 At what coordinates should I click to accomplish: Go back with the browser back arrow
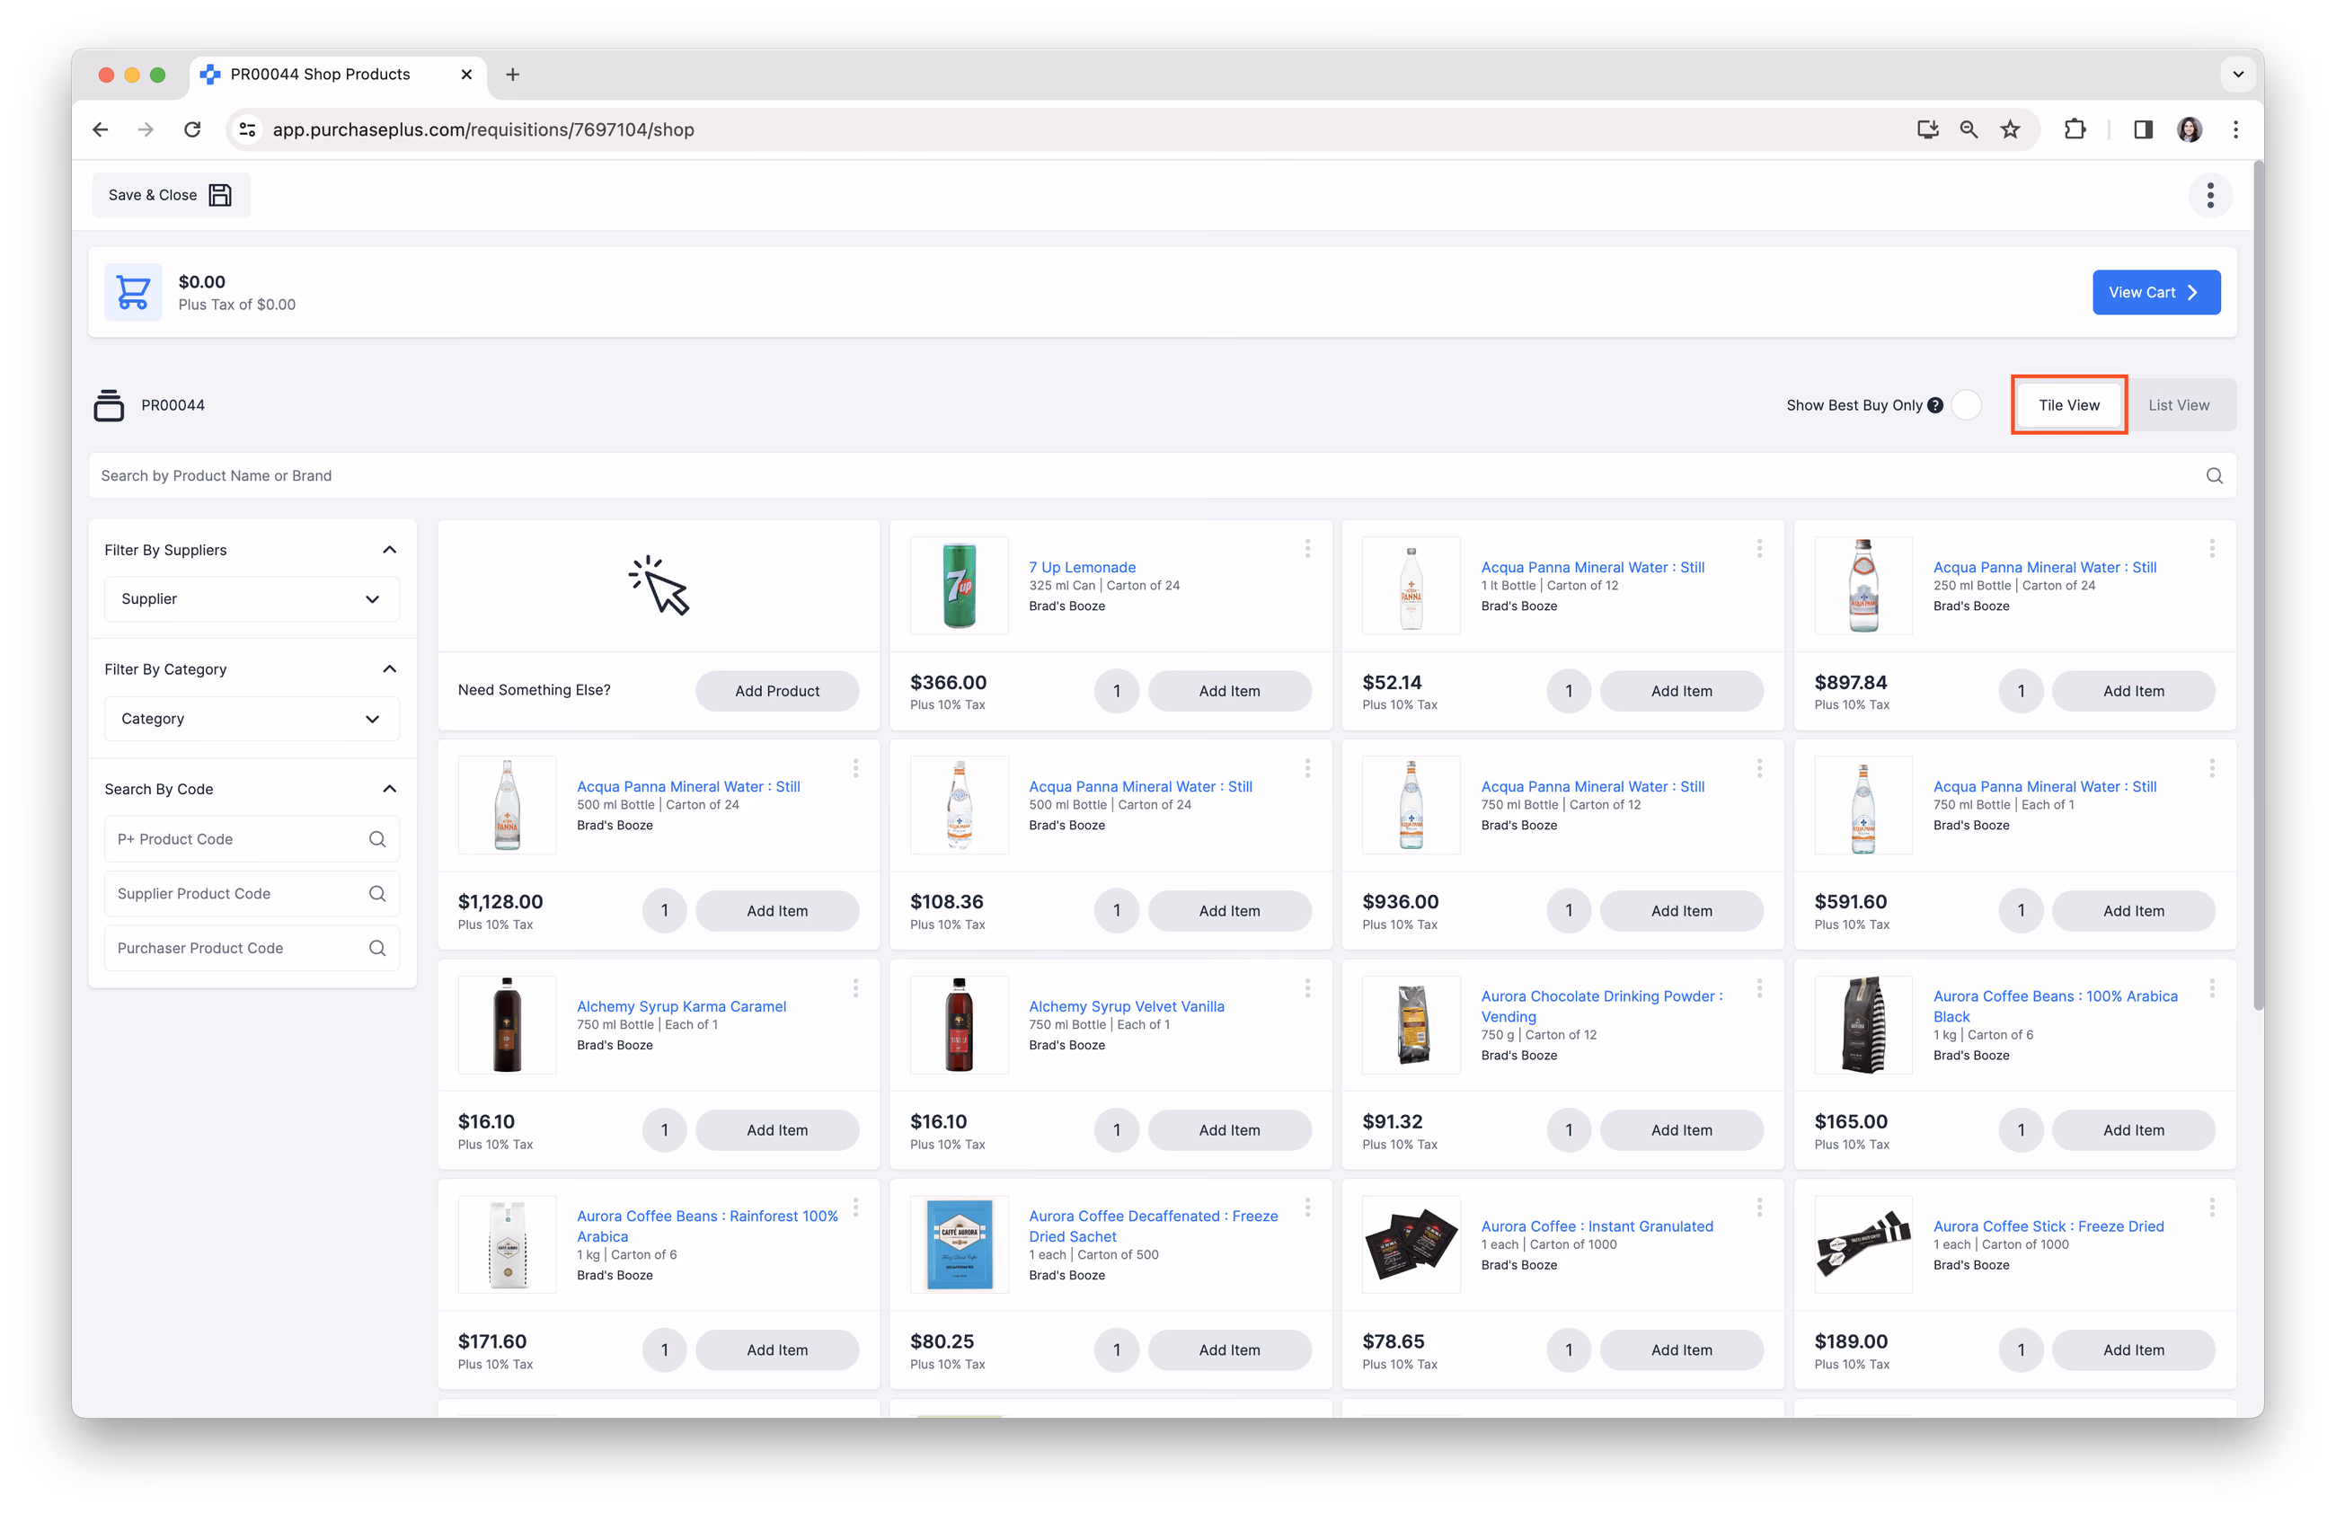tap(100, 129)
